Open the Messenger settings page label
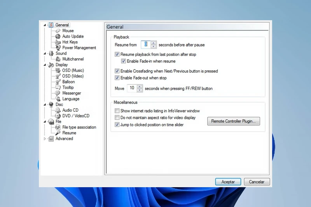This screenshot has height=207, width=311. pos(72,93)
